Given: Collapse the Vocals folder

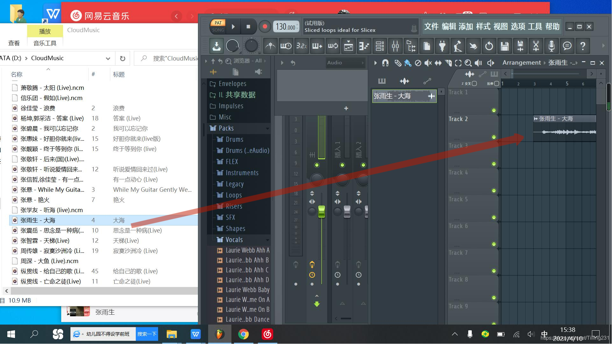Looking at the screenshot, I should [x=234, y=240].
